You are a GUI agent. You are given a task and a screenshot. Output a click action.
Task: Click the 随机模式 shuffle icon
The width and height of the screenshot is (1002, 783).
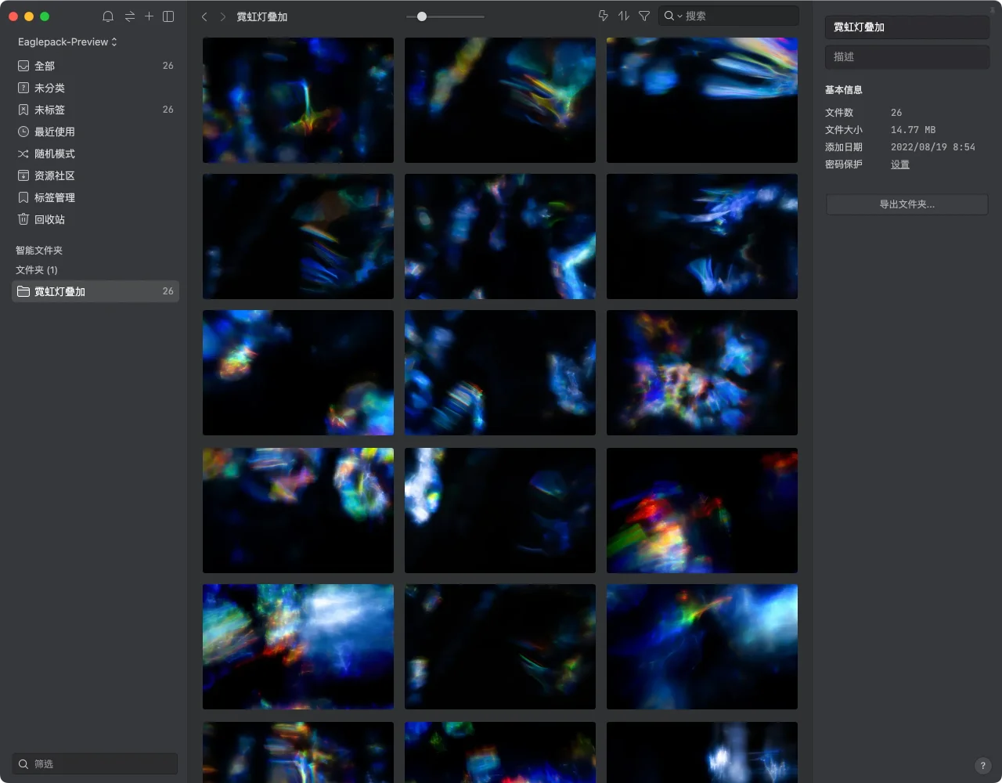(23, 153)
